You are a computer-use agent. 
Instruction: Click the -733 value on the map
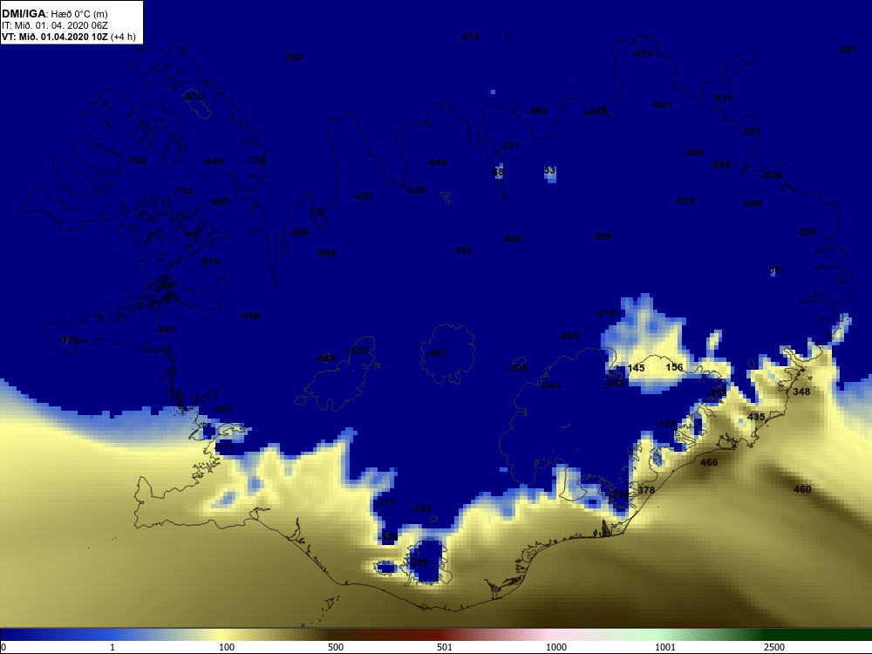coord(183,191)
